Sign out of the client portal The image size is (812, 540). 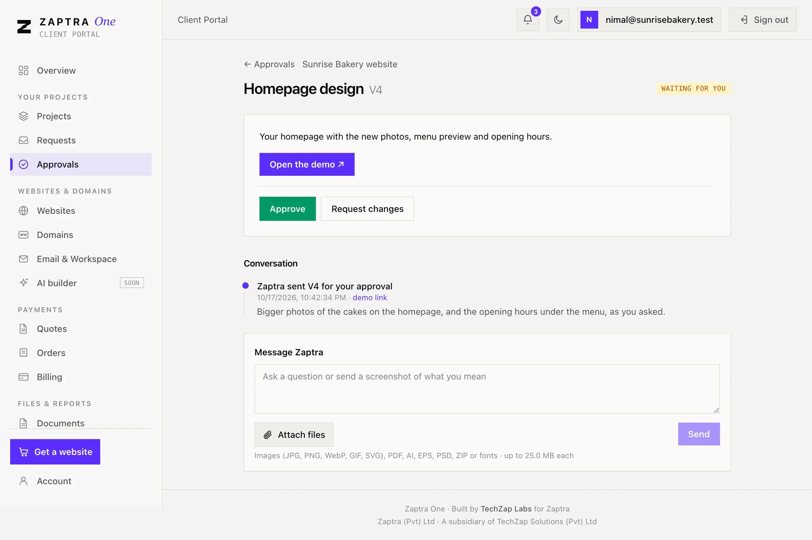click(x=763, y=20)
